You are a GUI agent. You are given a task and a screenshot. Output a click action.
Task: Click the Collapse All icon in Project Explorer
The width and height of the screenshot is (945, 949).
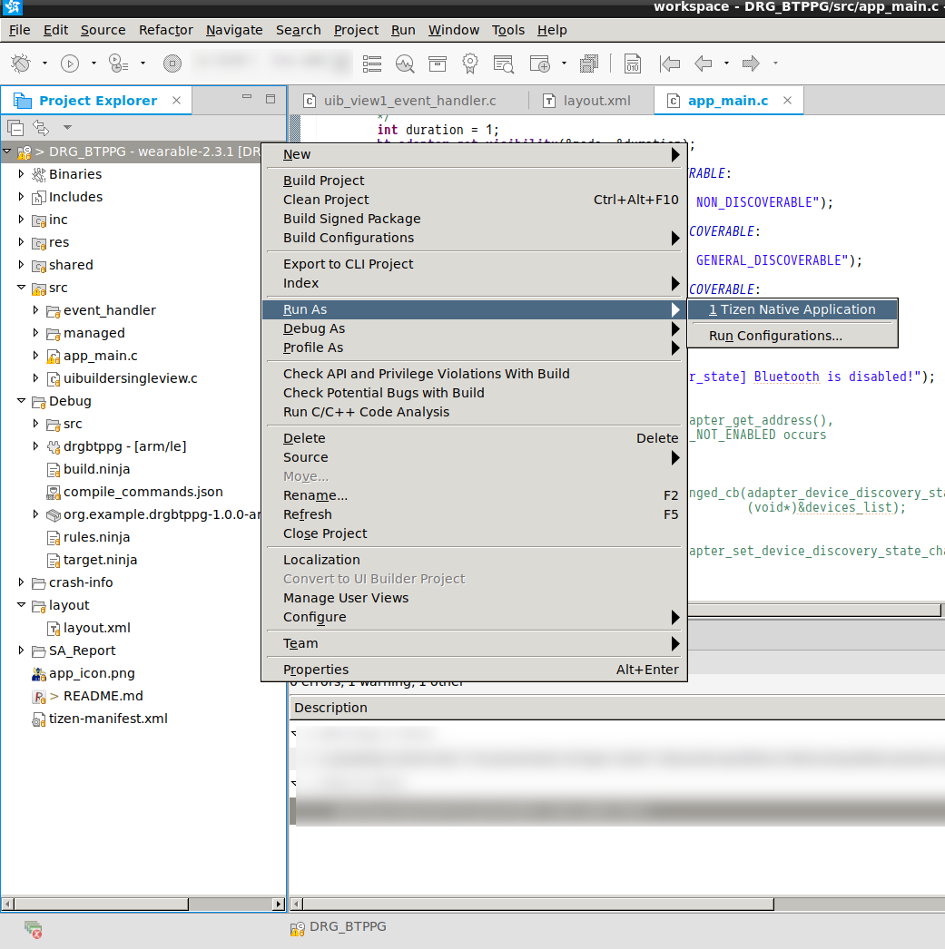pyautogui.click(x=15, y=128)
